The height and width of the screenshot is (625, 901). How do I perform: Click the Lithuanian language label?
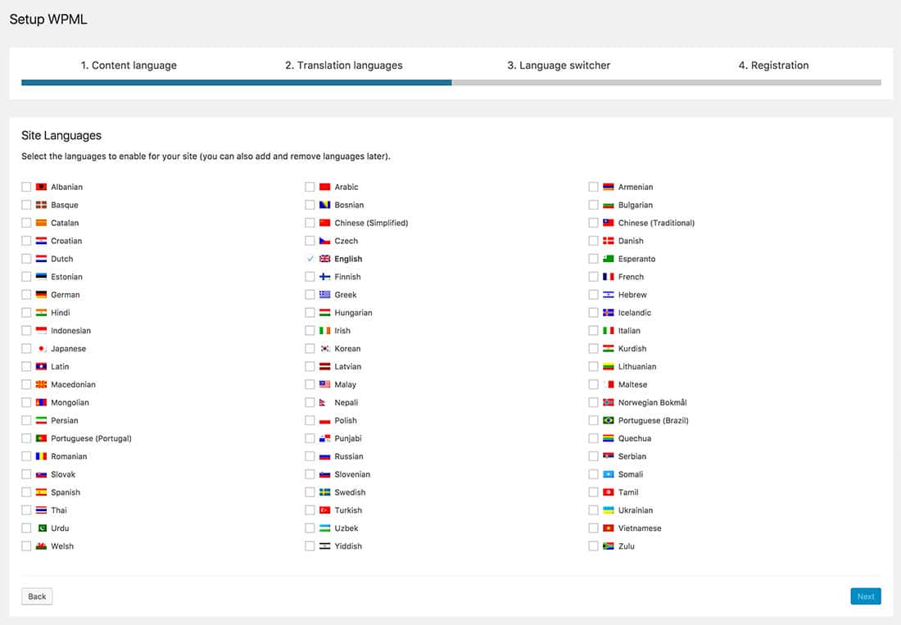(637, 366)
